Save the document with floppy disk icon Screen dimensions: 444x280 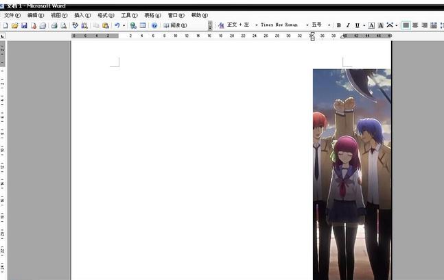pyautogui.click(x=24, y=26)
